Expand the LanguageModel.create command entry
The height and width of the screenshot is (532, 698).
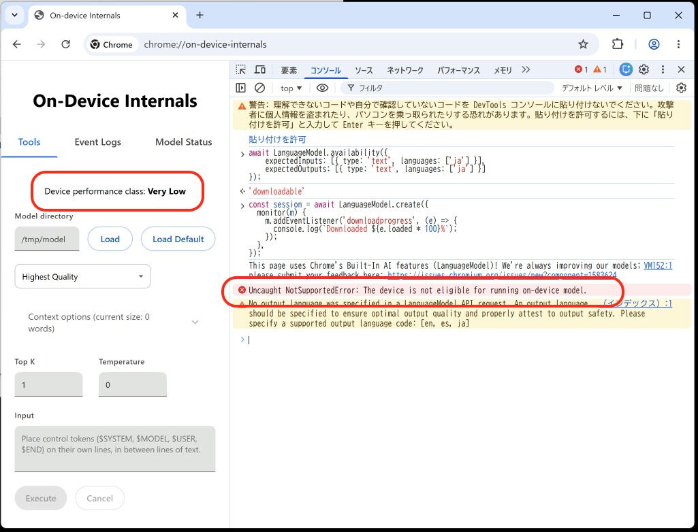click(242, 205)
